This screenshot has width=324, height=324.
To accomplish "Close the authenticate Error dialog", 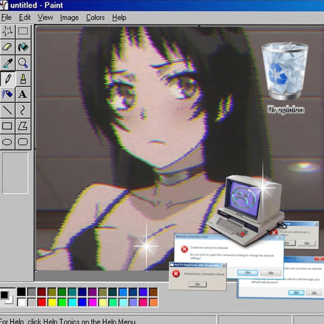I will pos(316,224).
